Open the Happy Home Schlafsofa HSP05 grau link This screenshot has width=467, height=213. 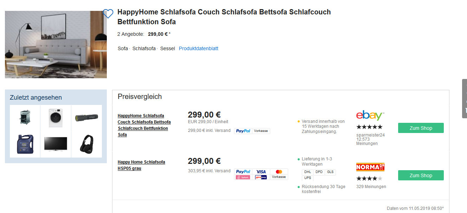(141, 165)
